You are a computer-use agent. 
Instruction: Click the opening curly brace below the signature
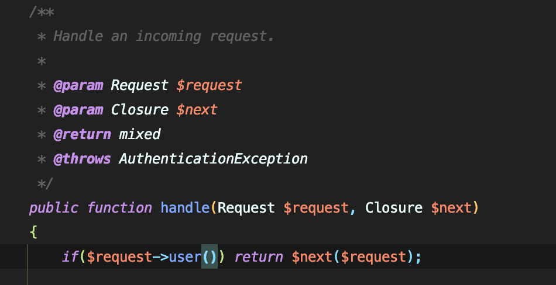(x=33, y=232)
